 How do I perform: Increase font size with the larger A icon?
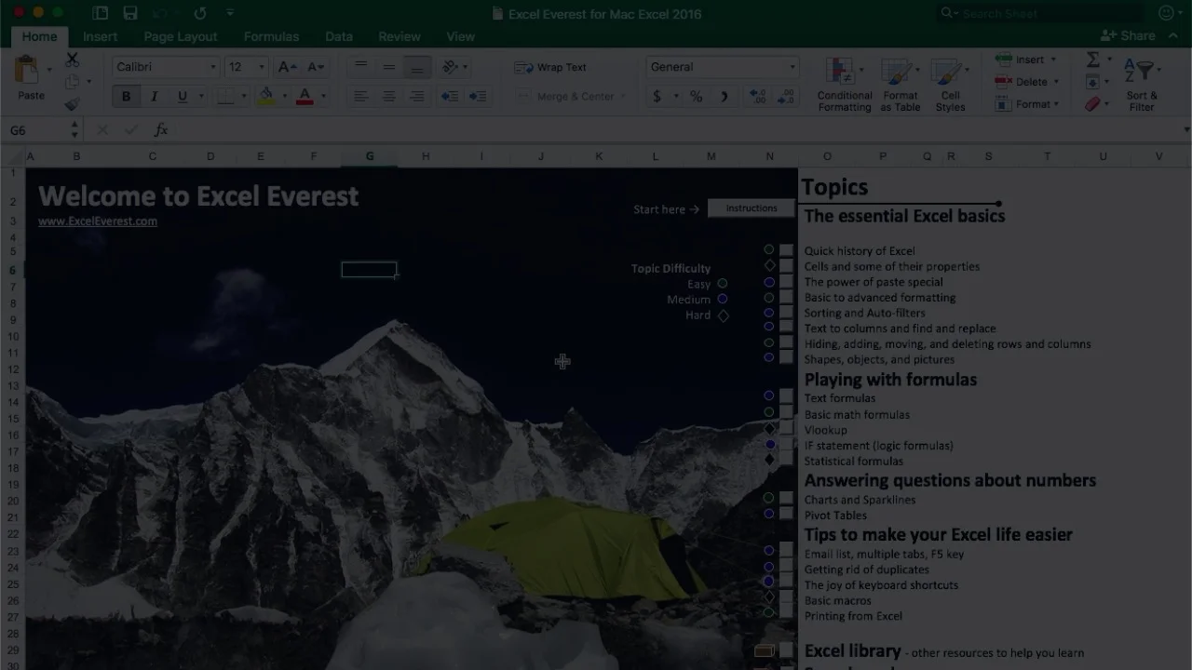pyautogui.click(x=287, y=67)
